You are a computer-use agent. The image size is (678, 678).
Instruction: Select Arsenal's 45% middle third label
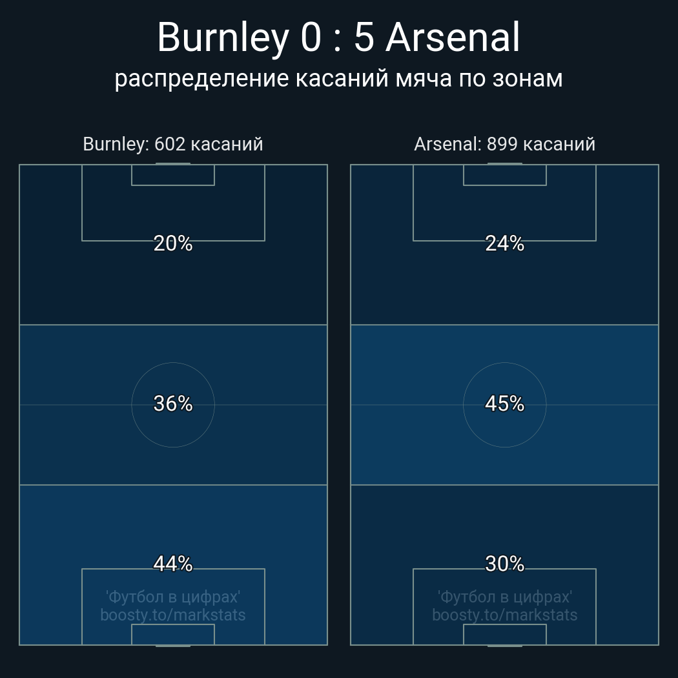[504, 404]
